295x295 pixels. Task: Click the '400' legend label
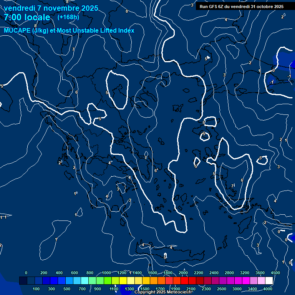(x=59, y=273)
